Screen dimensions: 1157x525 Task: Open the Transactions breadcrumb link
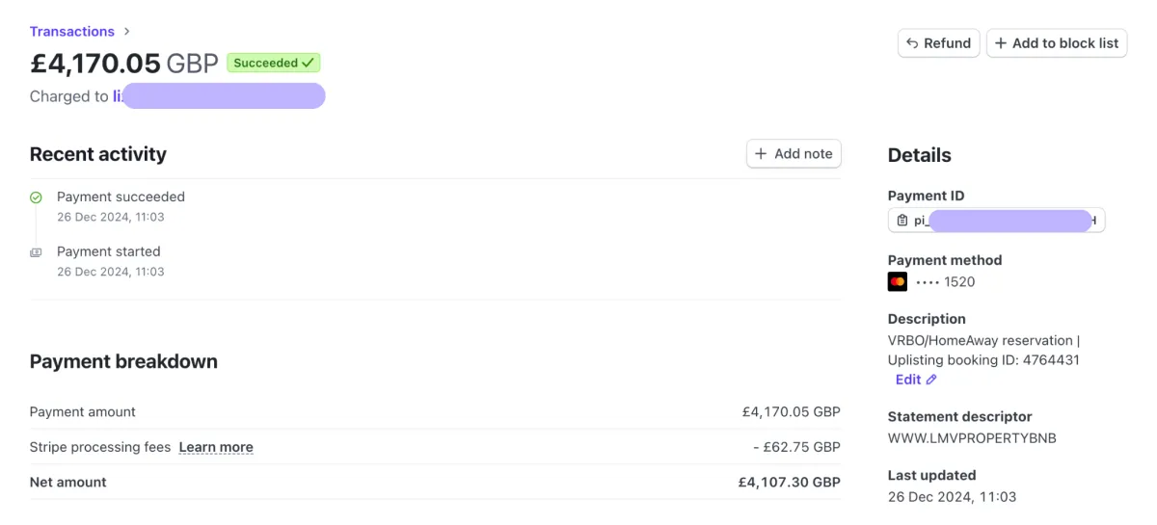pos(72,32)
